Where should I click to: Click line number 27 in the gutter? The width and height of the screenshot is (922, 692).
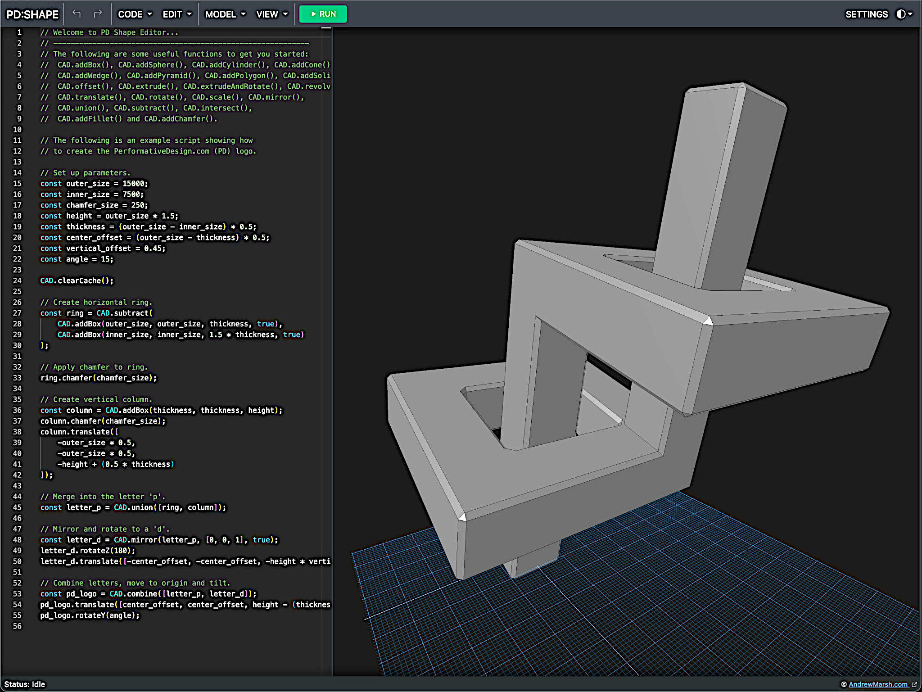click(17, 313)
